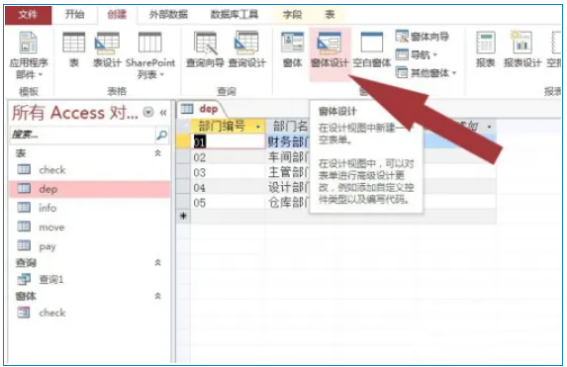Click the 表设计 (Table Design) icon
Image resolution: width=567 pixels, height=367 pixels.
tap(107, 49)
